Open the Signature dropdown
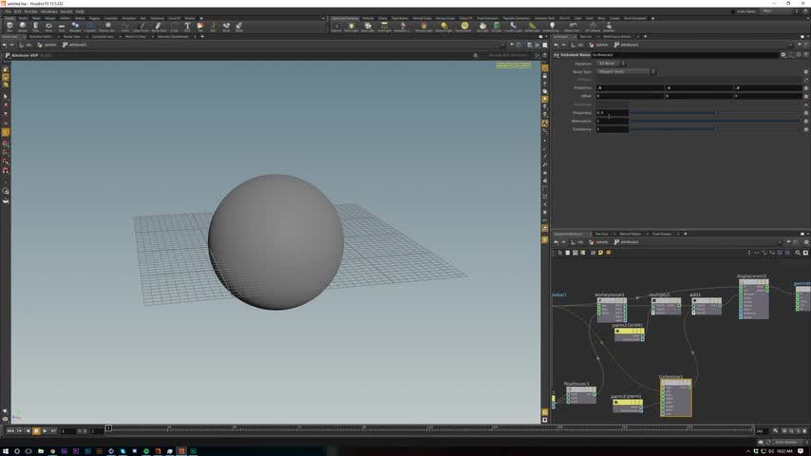This screenshot has width=811, height=456. click(x=613, y=64)
